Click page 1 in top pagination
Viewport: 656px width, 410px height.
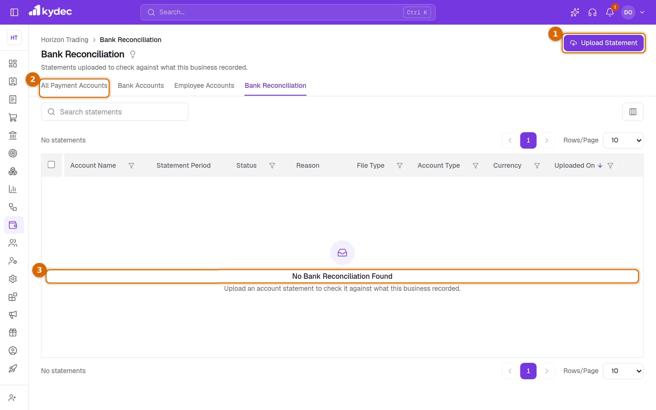click(528, 140)
